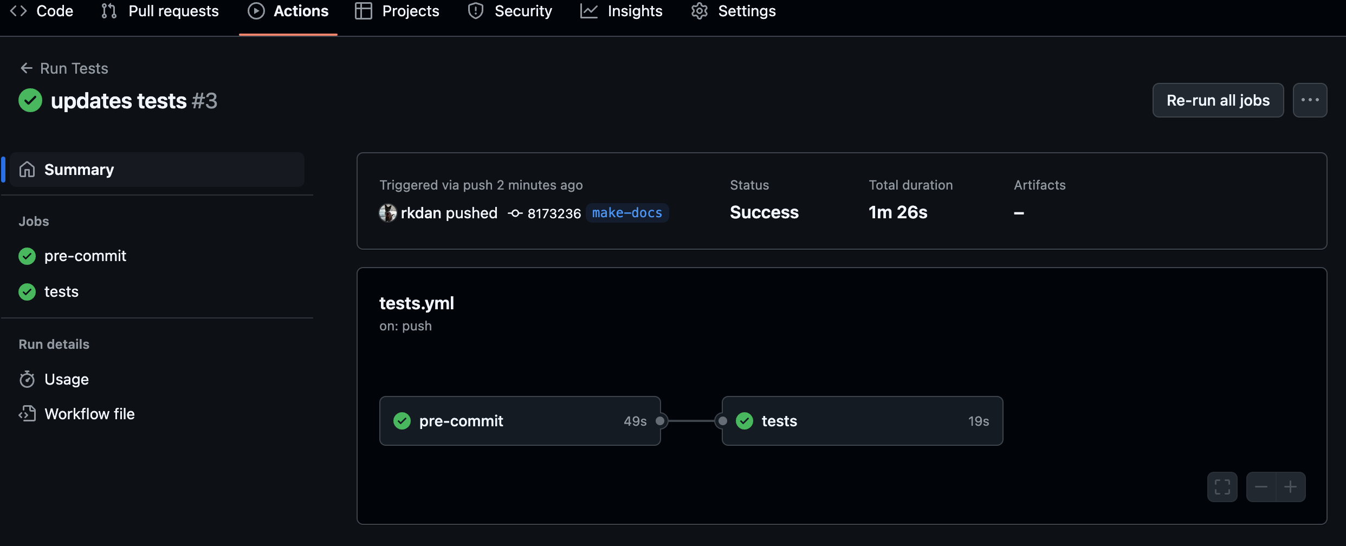Open repository Settings tab

(x=734, y=11)
